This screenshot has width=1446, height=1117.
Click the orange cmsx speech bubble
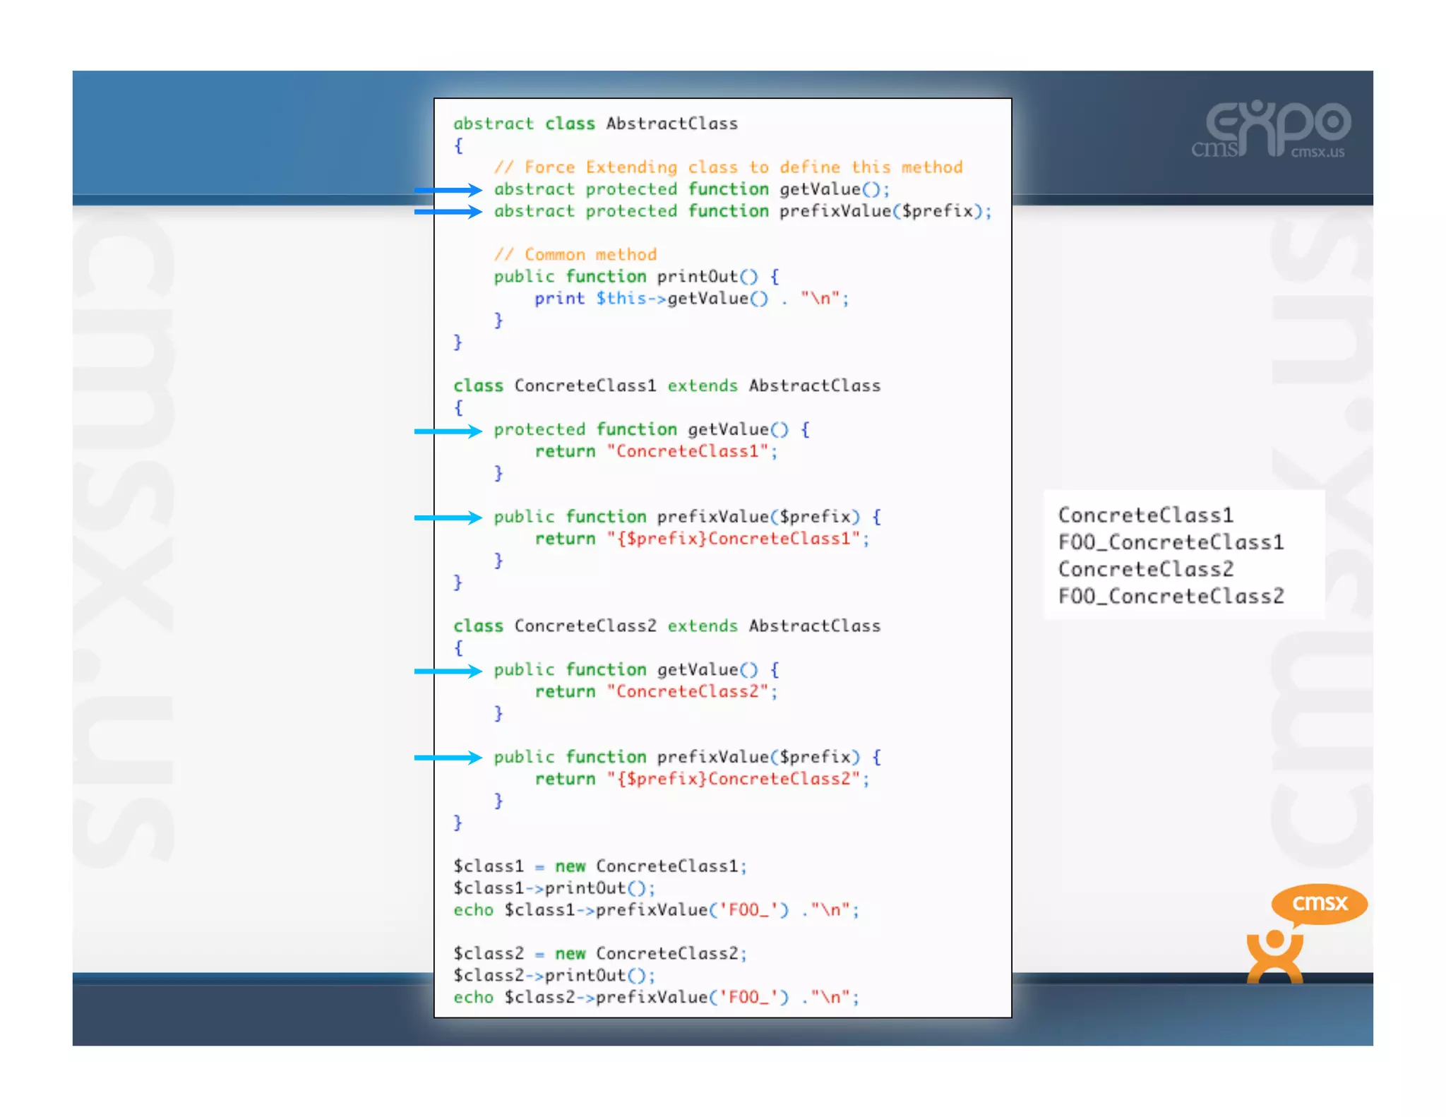1318,904
